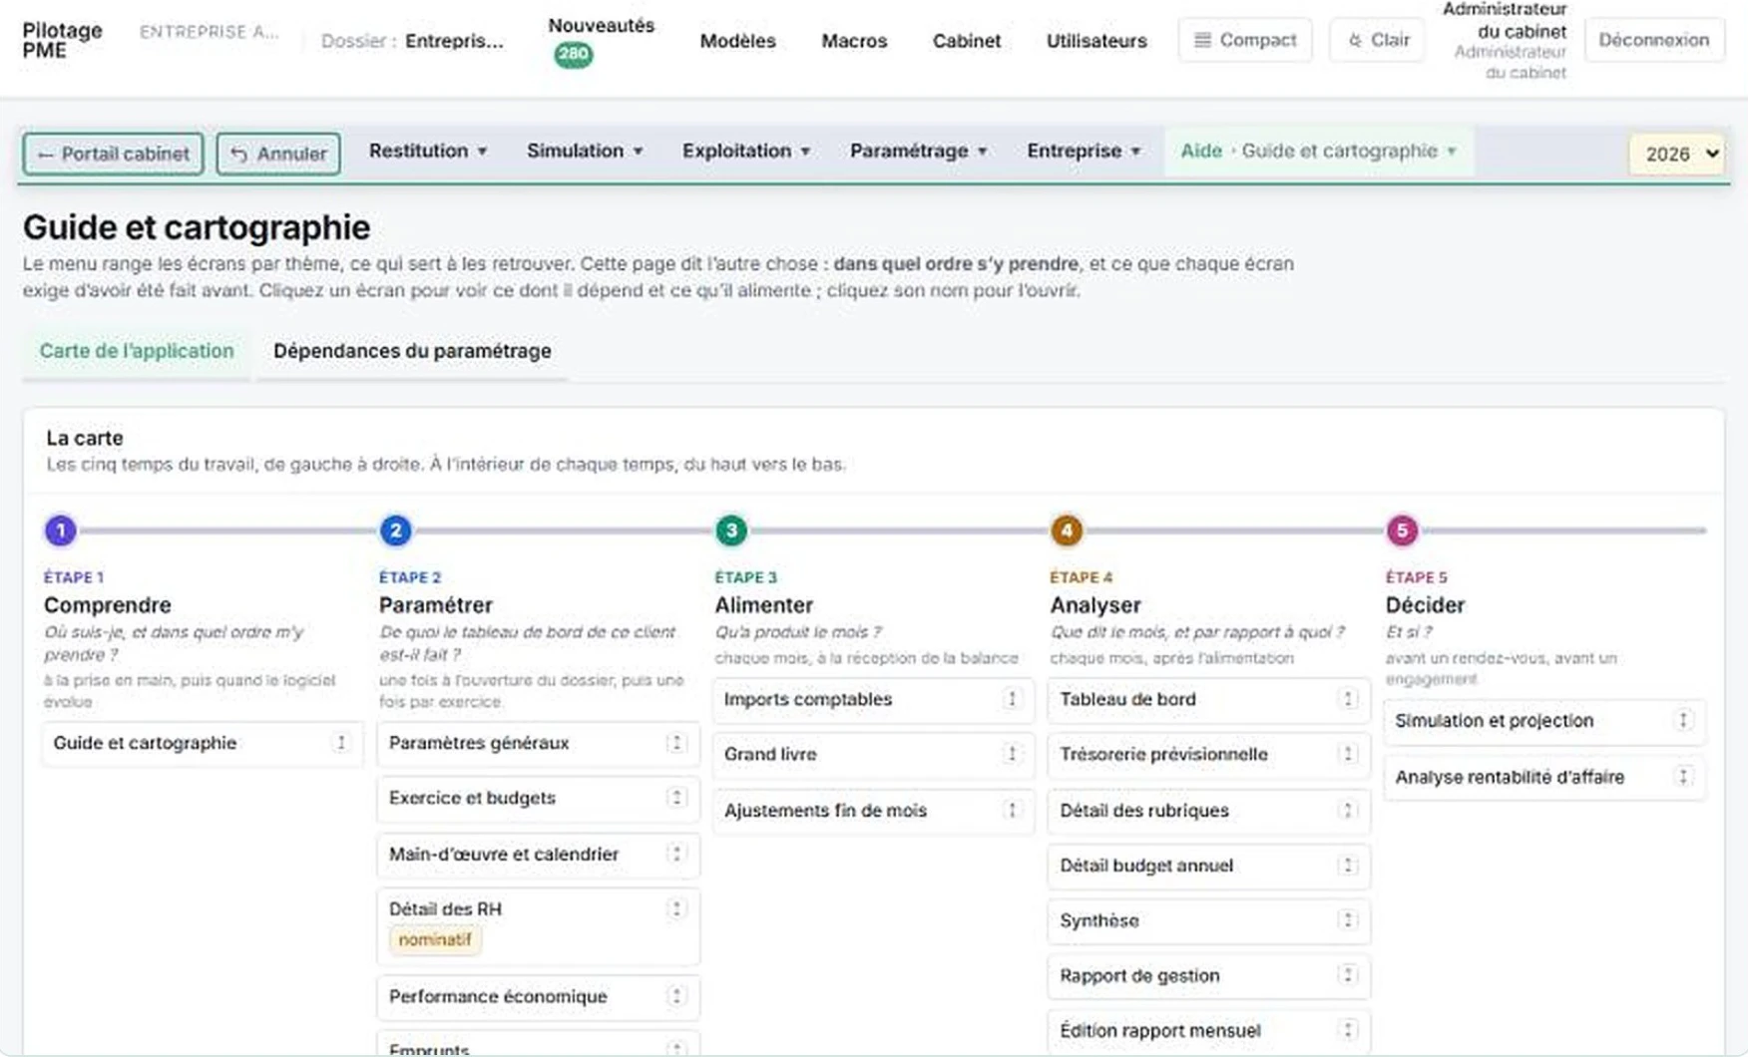Expand the Restitution dropdown menu
The width and height of the screenshot is (1748, 1057).
[428, 152]
